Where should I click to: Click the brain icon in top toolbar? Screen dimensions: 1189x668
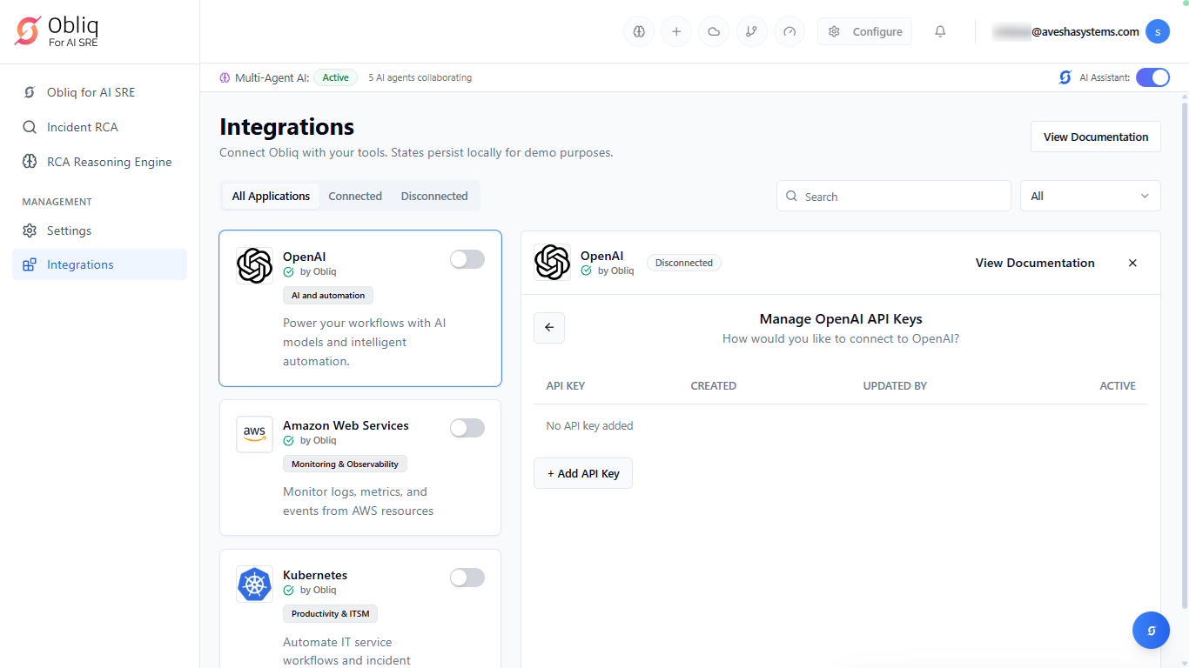(x=639, y=32)
